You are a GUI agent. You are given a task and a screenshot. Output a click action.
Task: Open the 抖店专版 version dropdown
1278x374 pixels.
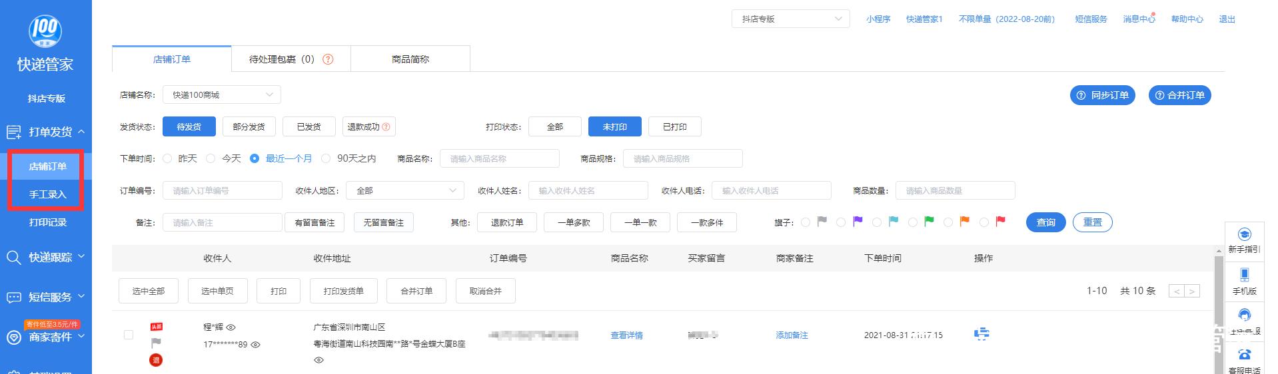790,19
